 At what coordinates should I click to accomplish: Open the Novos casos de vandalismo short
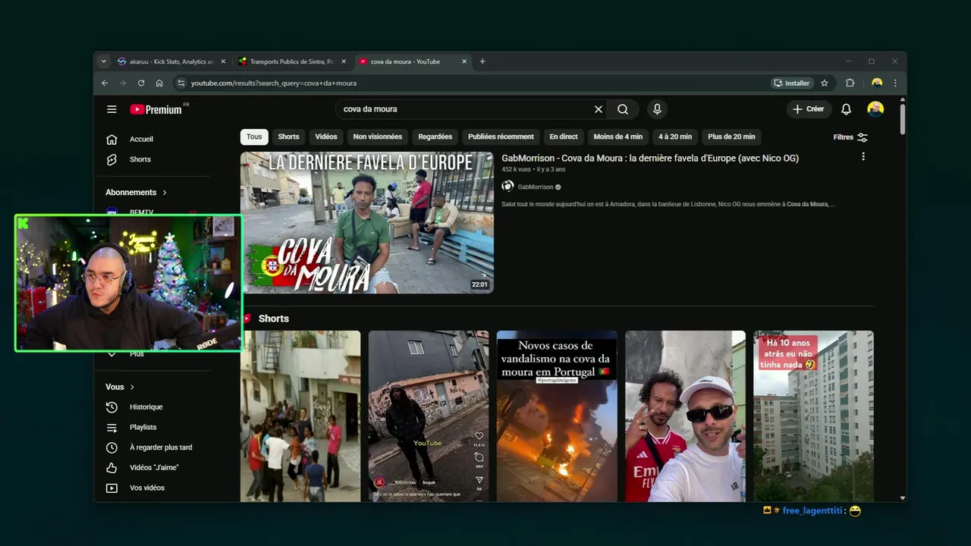pyautogui.click(x=557, y=416)
